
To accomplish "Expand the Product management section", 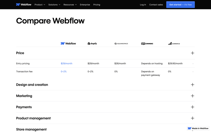I will (193, 118).
